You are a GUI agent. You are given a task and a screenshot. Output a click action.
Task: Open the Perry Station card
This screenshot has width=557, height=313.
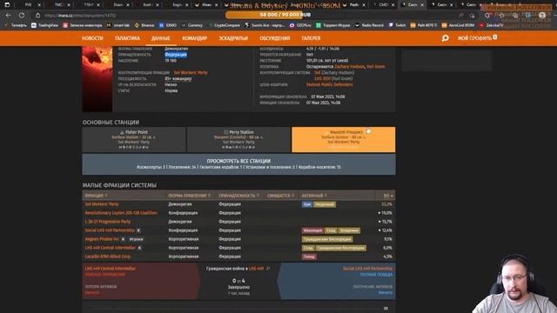click(x=238, y=140)
